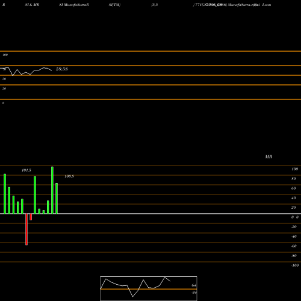The height and width of the screenshot is (301, 301).
Task: Click the white RSI line in upper panel
Action: pyautogui.click(x=26, y=71)
